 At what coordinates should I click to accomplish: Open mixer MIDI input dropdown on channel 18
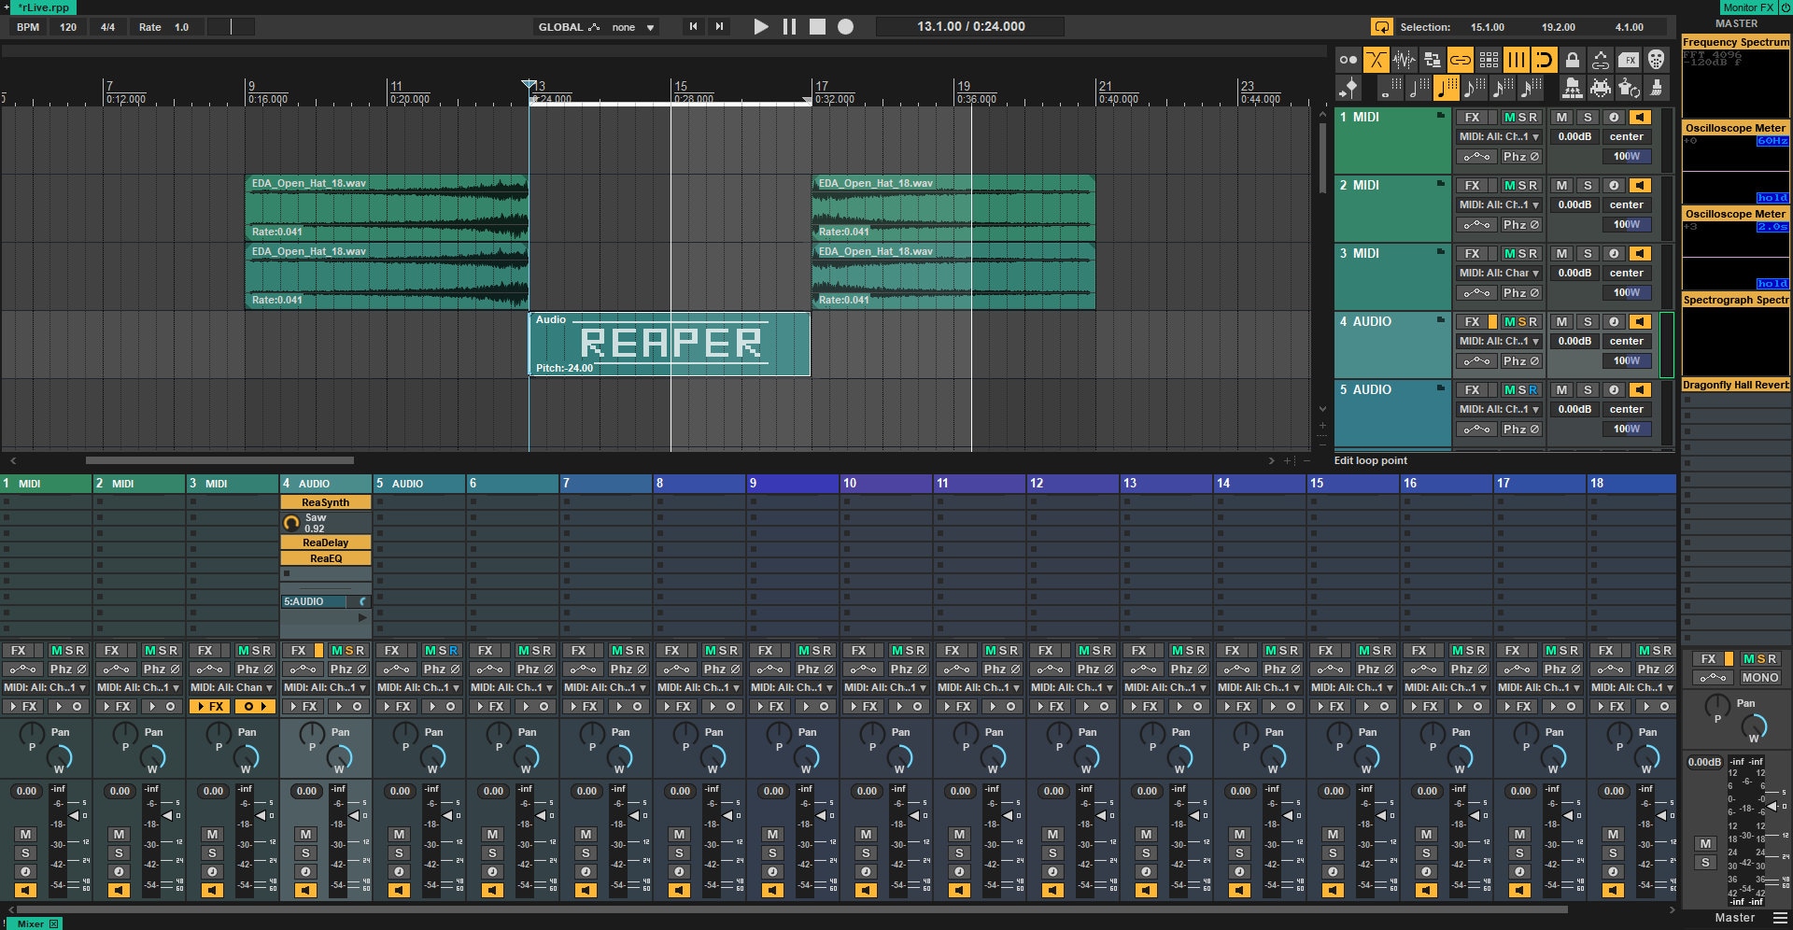click(x=1633, y=687)
